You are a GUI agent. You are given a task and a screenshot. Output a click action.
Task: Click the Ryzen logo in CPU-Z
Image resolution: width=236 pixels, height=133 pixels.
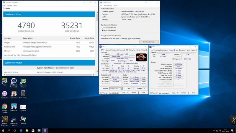[x=141, y=57]
